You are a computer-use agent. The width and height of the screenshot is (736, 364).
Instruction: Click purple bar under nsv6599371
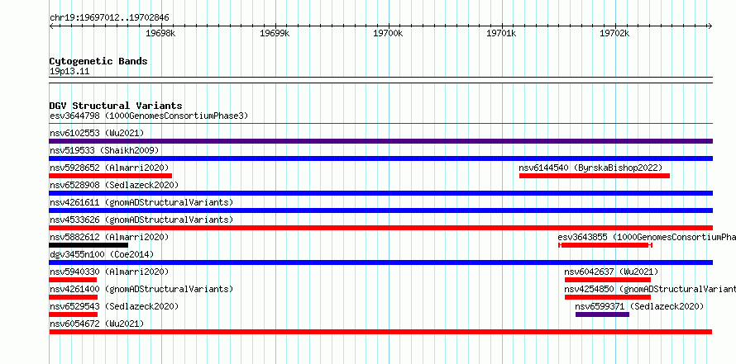pyautogui.click(x=602, y=314)
